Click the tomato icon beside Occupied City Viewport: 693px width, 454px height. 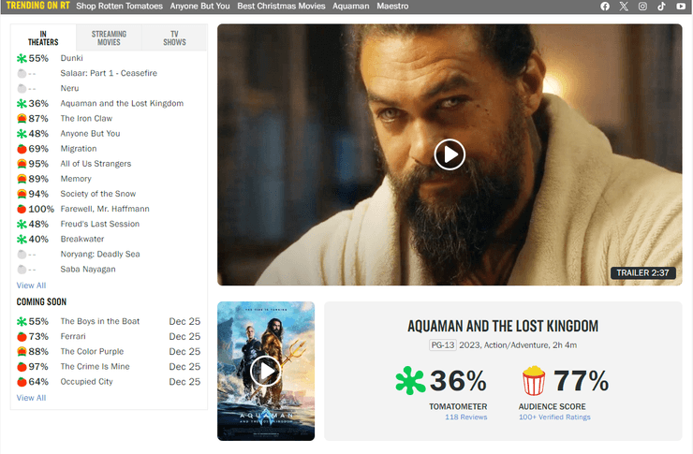tap(22, 382)
